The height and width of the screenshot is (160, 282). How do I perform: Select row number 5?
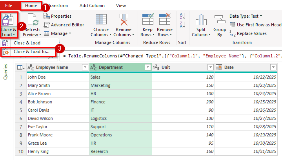[x=21, y=110]
